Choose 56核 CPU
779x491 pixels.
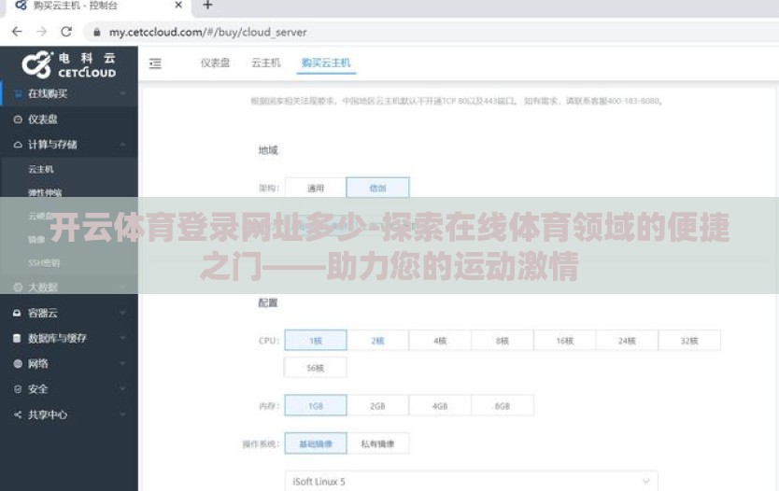316,368
